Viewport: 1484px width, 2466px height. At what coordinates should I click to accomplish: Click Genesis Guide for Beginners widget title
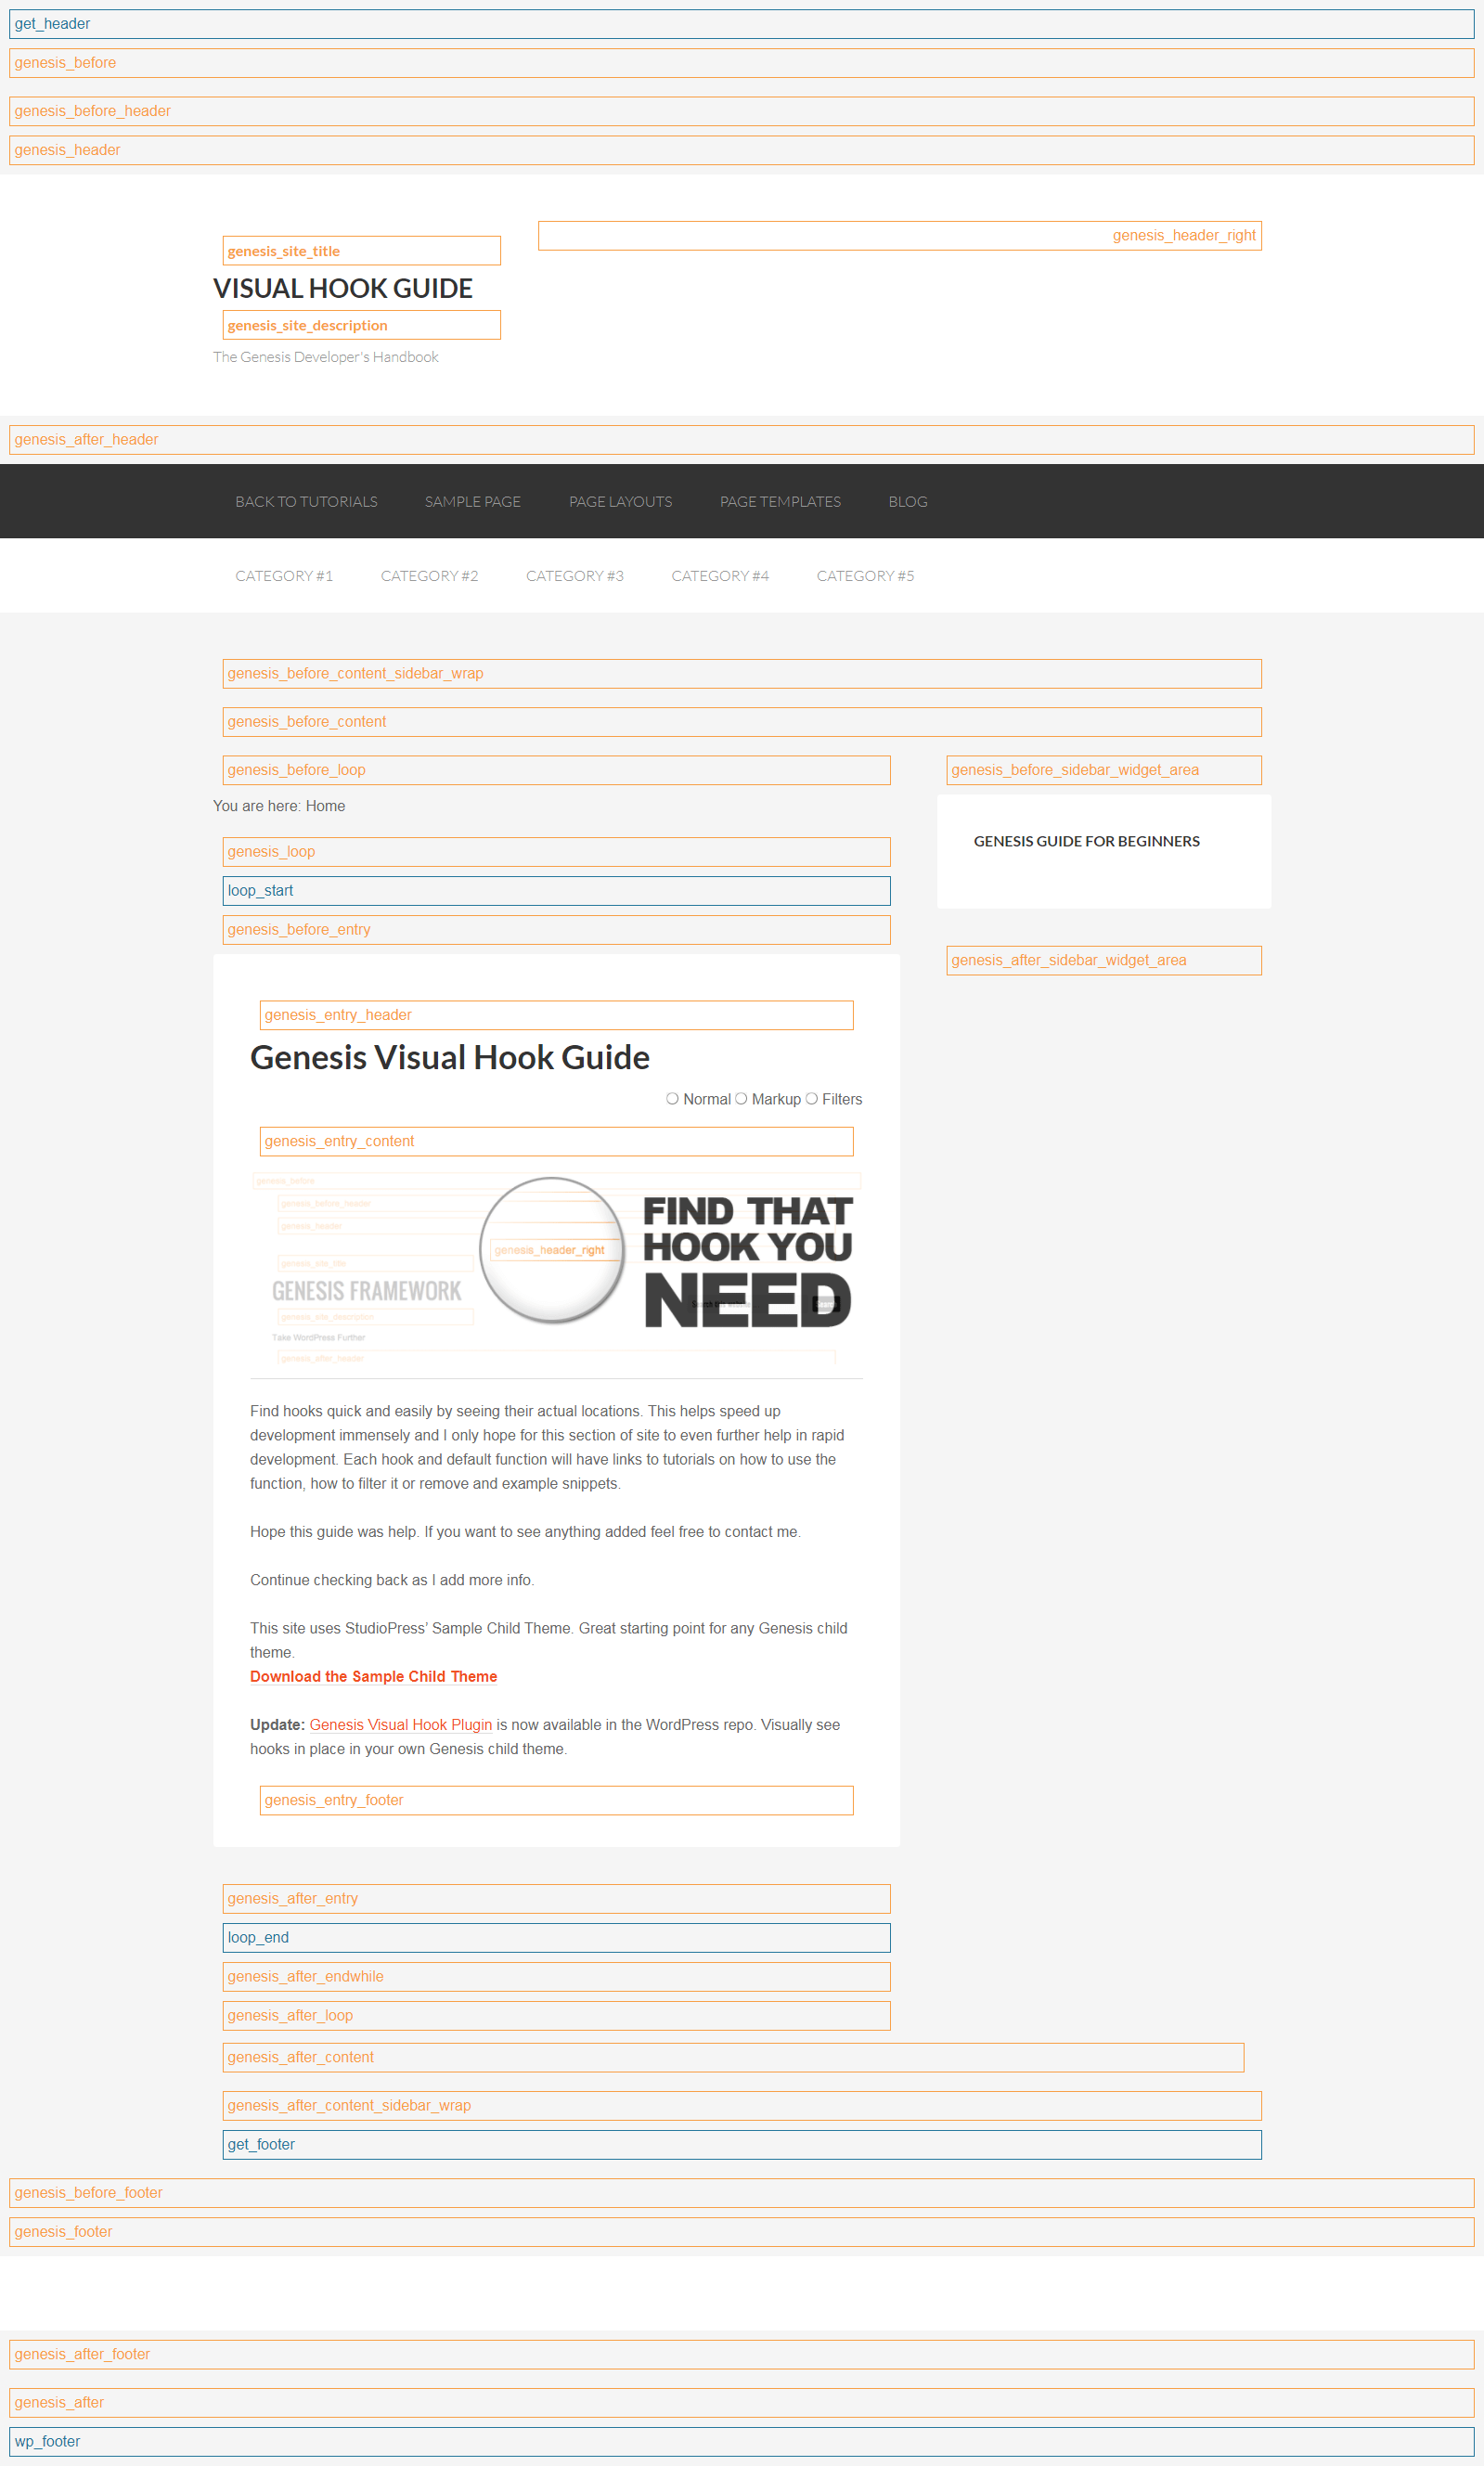pyautogui.click(x=1086, y=841)
